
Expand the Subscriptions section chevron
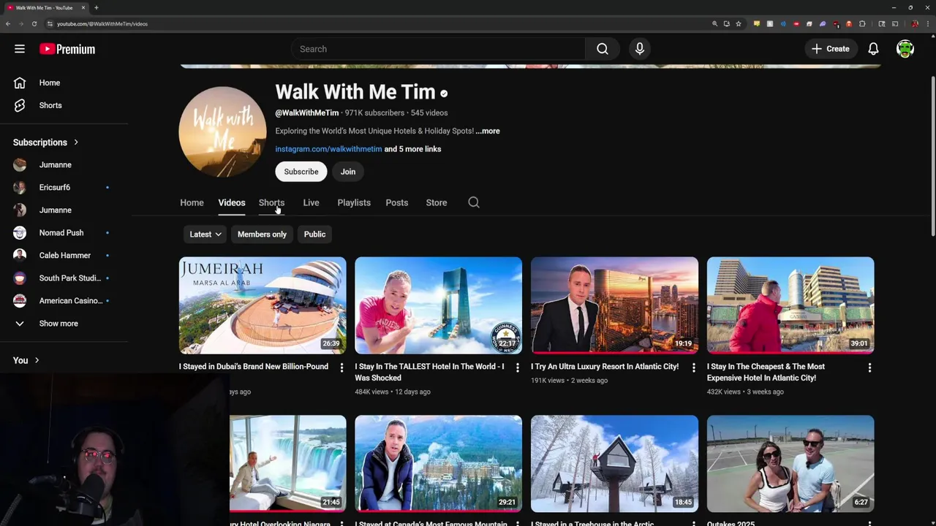75,142
